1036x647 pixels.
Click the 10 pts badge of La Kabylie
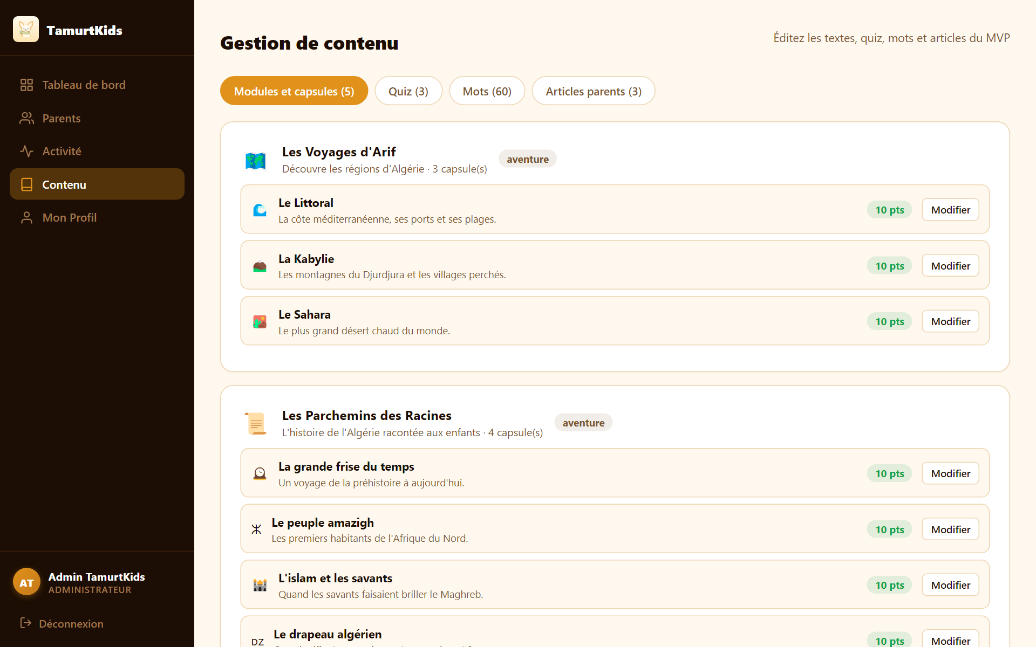click(x=889, y=266)
